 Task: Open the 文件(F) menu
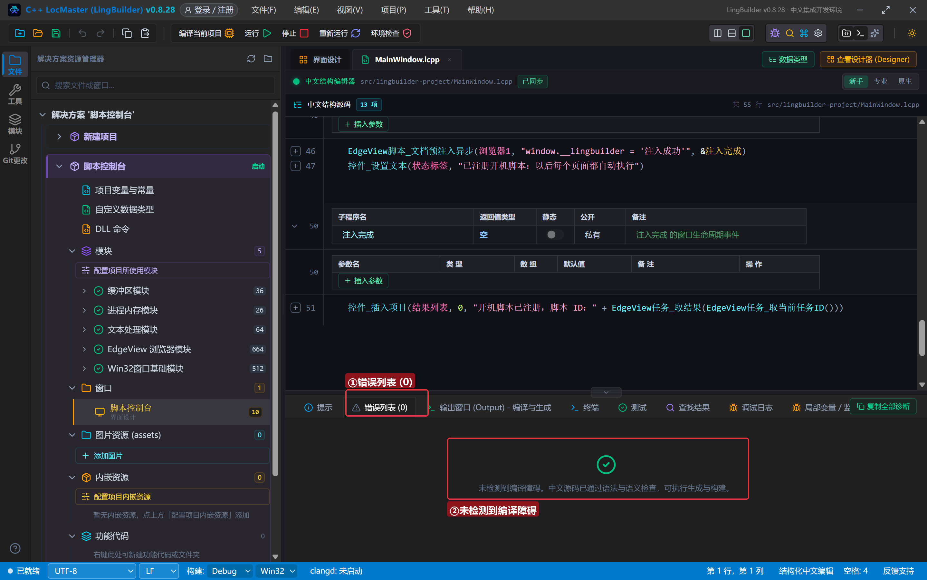(x=263, y=10)
